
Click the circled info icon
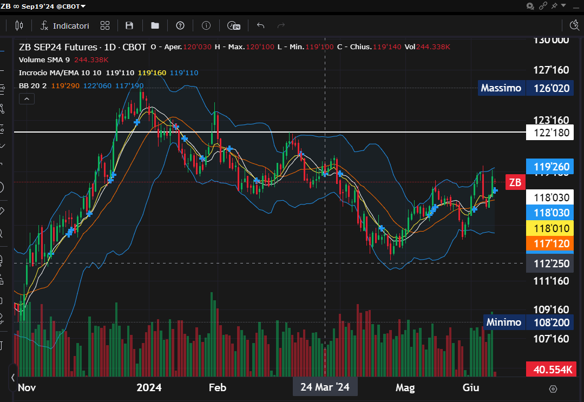[206, 25]
